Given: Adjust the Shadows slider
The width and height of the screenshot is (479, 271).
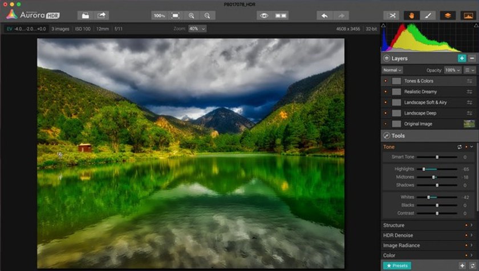Looking at the screenshot, I should 437,185.
